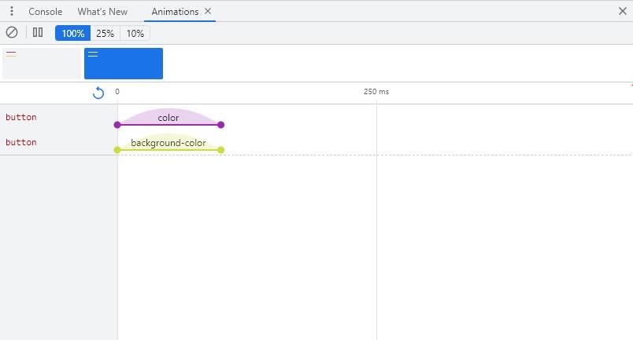This screenshot has height=340, width=633.
Task: Set playback speed to 100%
Action: (x=72, y=34)
